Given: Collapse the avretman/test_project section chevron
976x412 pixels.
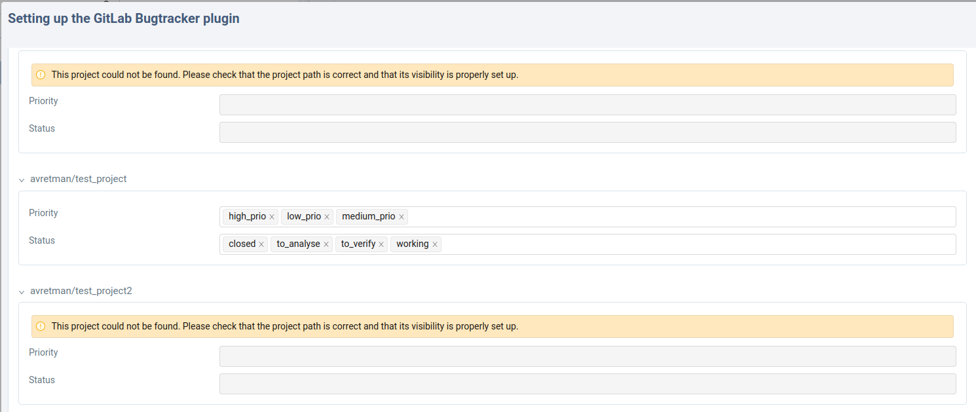Looking at the screenshot, I should [22, 179].
